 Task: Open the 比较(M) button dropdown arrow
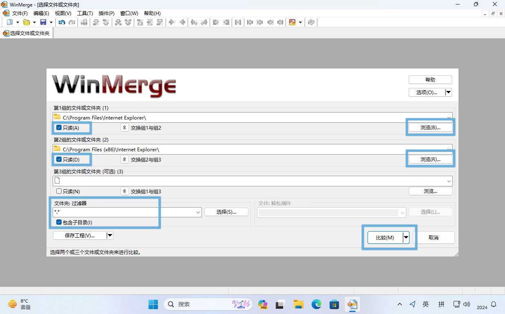pos(406,237)
